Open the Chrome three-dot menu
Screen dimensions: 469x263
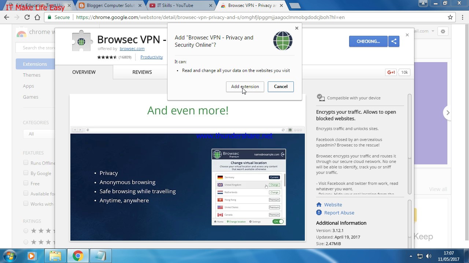[462, 17]
